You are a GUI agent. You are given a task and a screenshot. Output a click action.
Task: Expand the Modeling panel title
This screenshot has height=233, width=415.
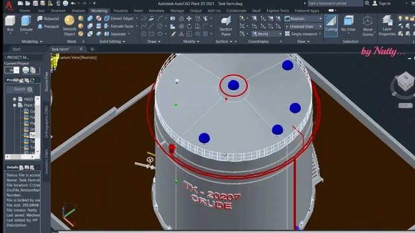coord(32,41)
